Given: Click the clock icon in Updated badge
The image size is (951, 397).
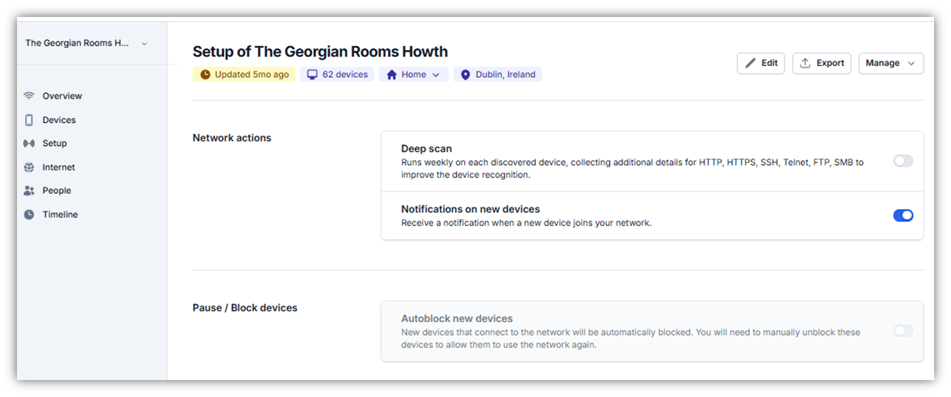Looking at the screenshot, I should pos(205,75).
